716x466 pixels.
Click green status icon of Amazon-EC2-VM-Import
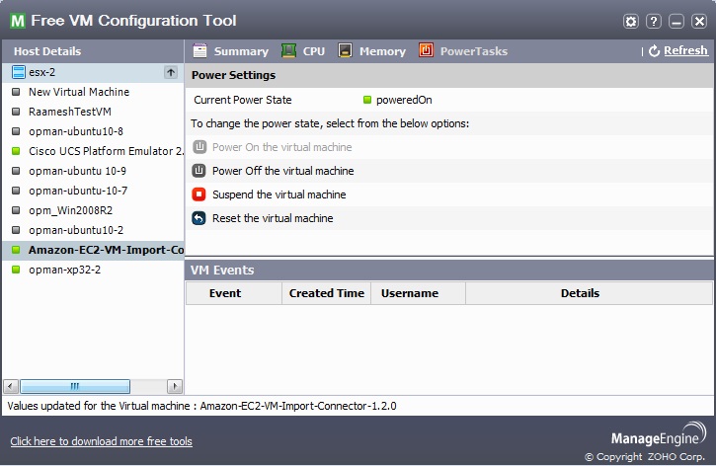coord(16,250)
